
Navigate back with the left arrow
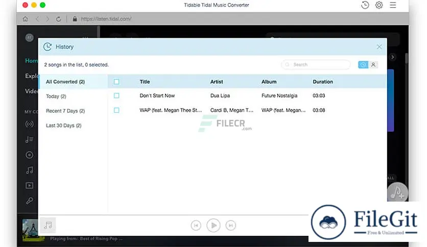coord(37,19)
